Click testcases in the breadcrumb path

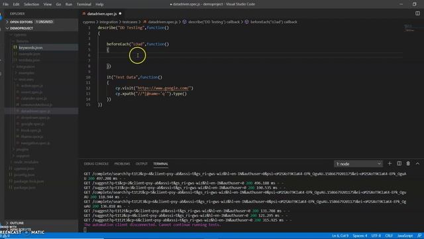(130, 22)
